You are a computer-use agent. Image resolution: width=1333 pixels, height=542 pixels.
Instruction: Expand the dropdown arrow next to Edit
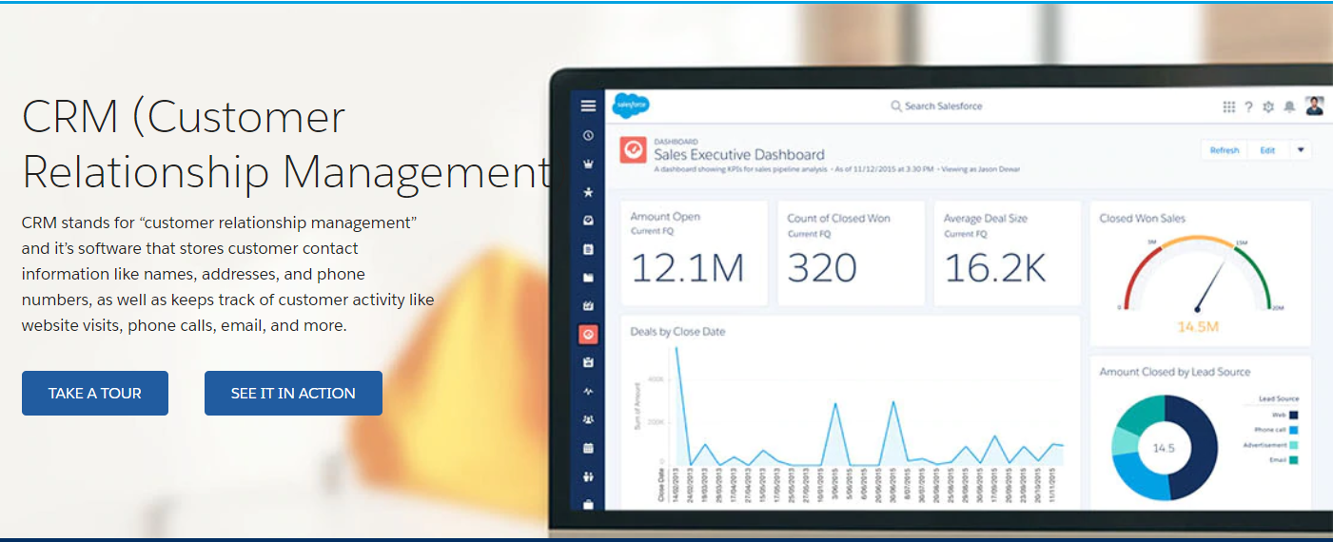coord(1301,150)
